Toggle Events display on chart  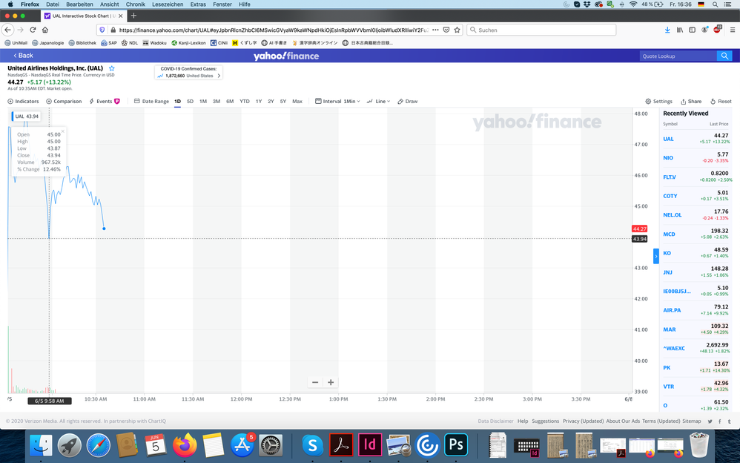coord(104,102)
